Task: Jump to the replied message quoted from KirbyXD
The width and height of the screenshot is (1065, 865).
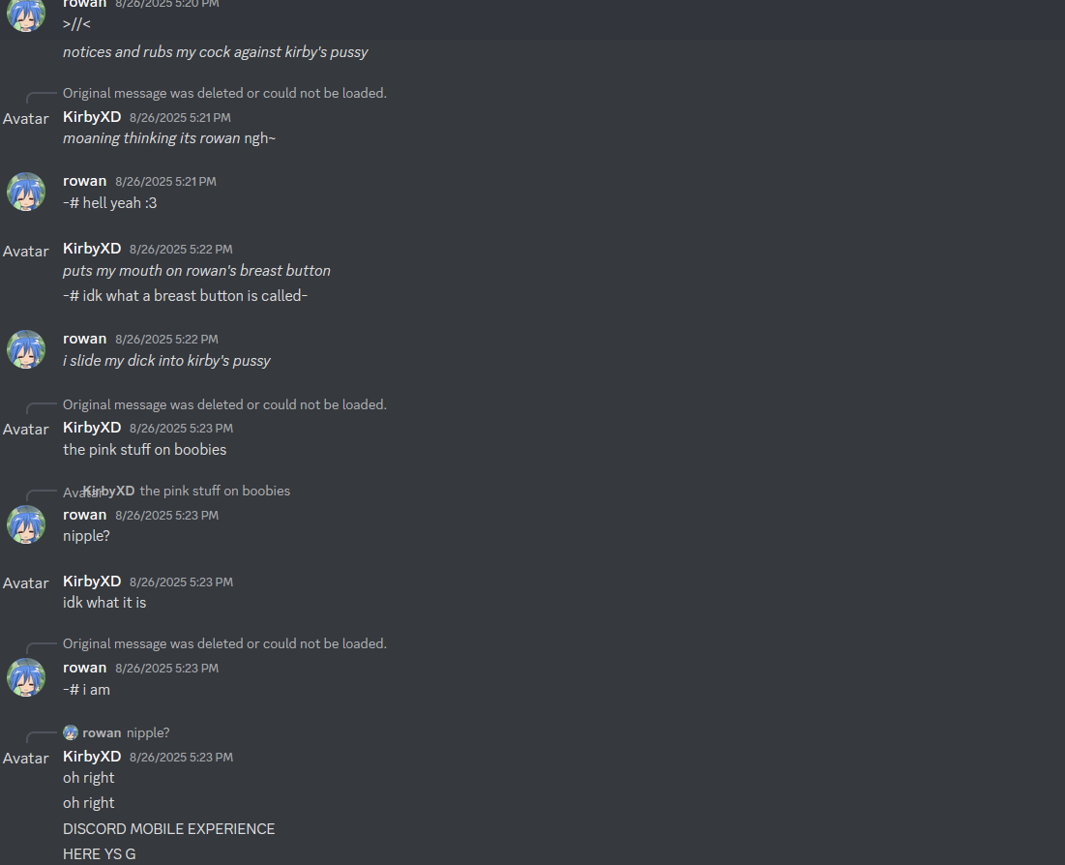Action: point(215,491)
